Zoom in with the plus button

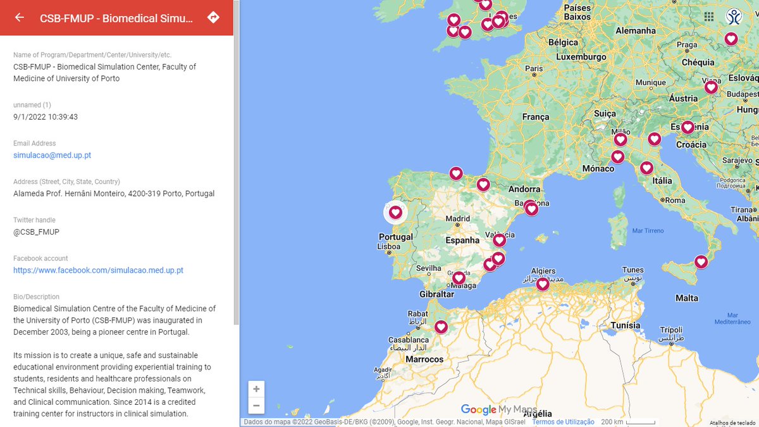256,389
